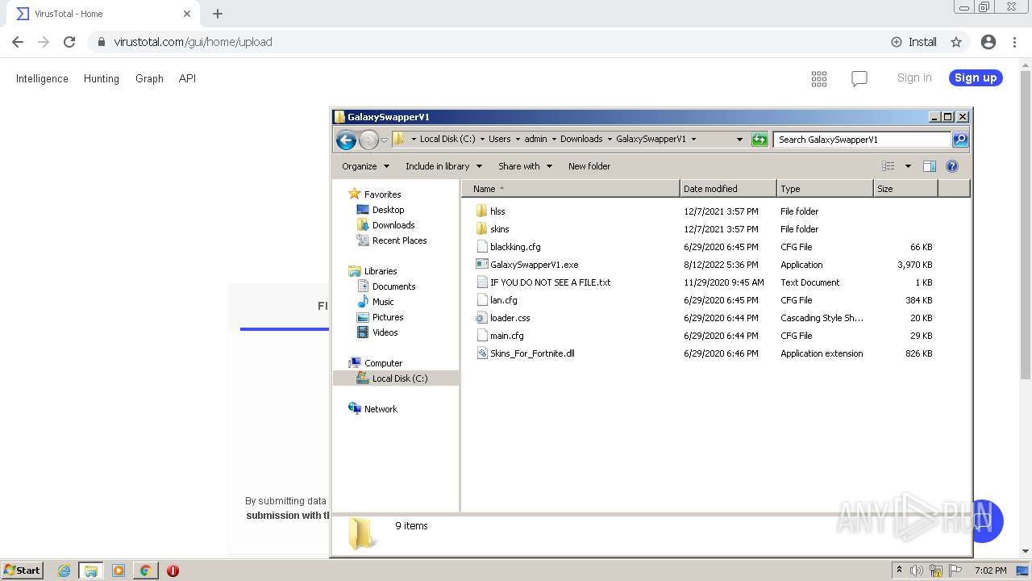Select Desktop under Favorites

point(388,210)
